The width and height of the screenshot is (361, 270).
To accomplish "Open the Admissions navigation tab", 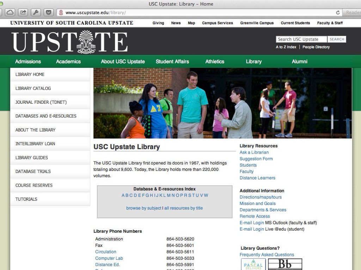I will pyautogui.click(x=28, y=62).
